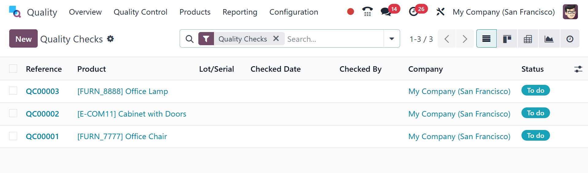Screen dimensions: 588x173
Task: Open the voip phone dialer icon
Action: [x=367, y=12]
